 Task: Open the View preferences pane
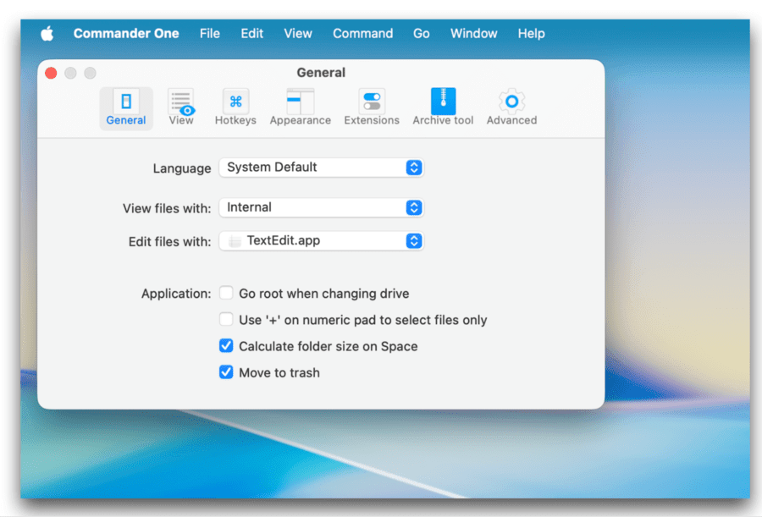pyautogui.click(x=180, y=106)
